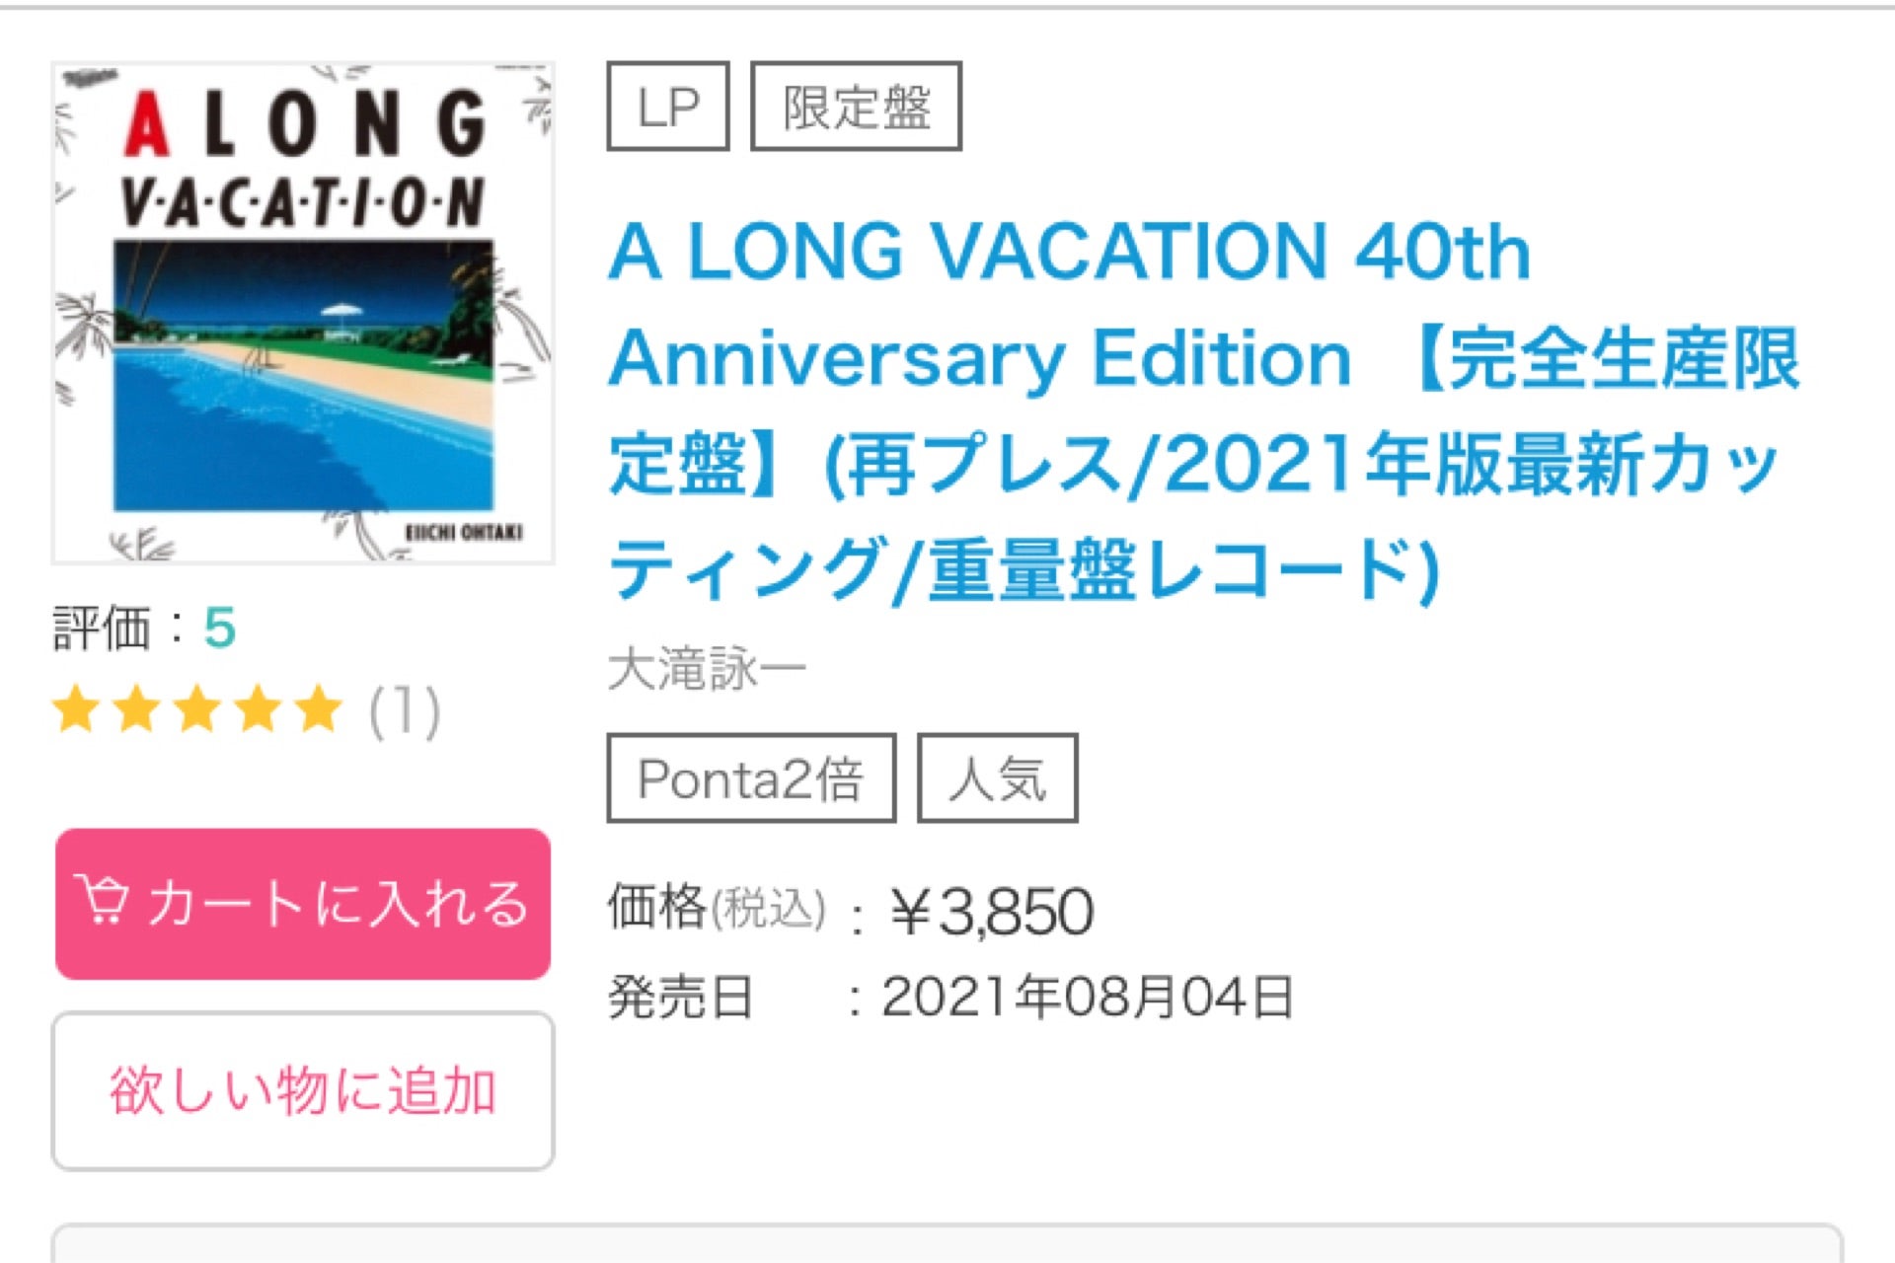The image size is (1895, 1263).
Task: Click the 人気 popularity badge
Action: coord(997,779)
